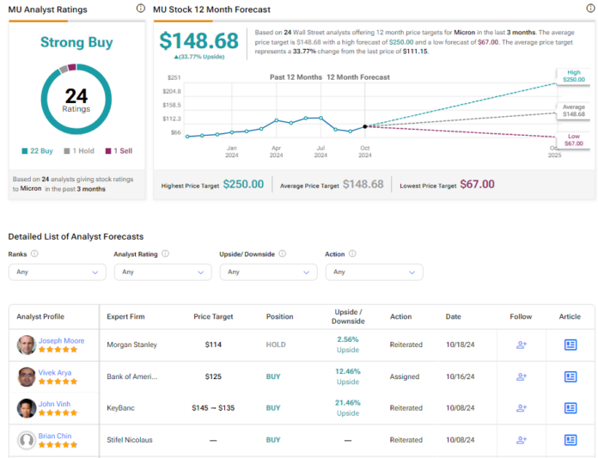Open article for KeyBanc rating
The height and width of the screenshot is (458, 598).
[570, 408]
